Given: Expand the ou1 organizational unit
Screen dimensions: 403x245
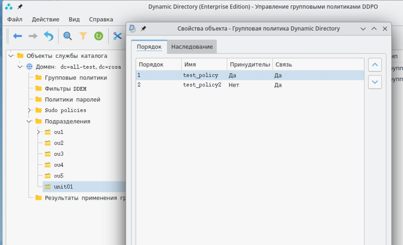Looking at the screenshot, I should click(x=38, y=132).
